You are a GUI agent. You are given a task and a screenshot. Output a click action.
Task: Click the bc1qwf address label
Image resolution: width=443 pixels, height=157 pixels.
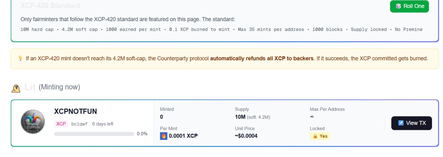pos(80,124)
